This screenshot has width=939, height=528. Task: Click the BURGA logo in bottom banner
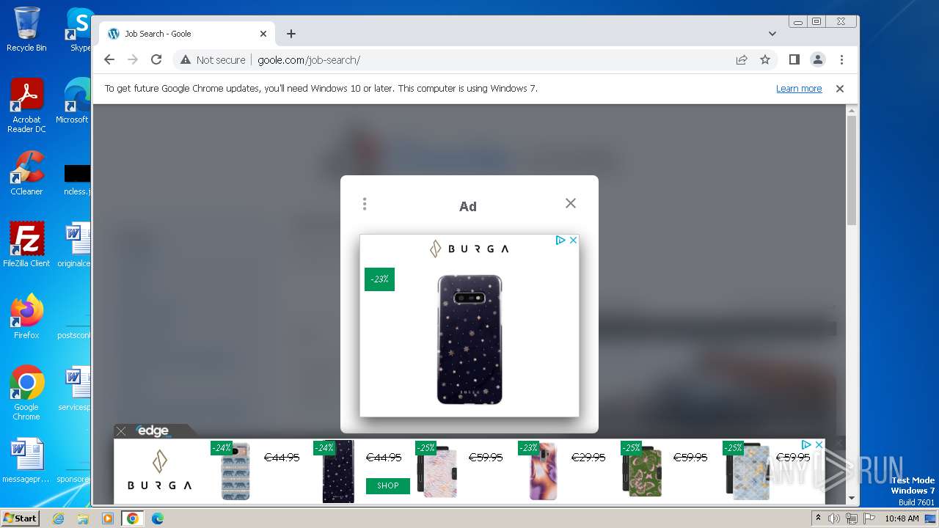point(160,471)
